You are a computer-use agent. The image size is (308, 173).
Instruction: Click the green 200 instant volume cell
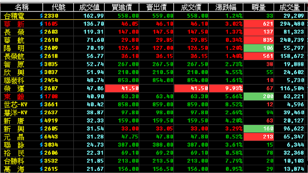click(x=258, y=96)
